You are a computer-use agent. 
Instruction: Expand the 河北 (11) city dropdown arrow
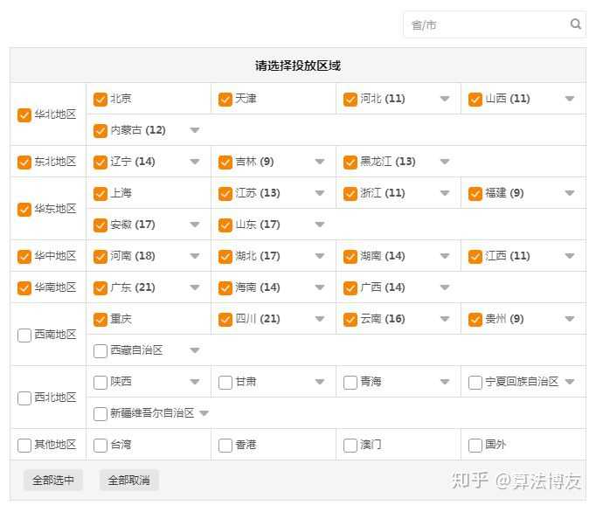(445, 99)
